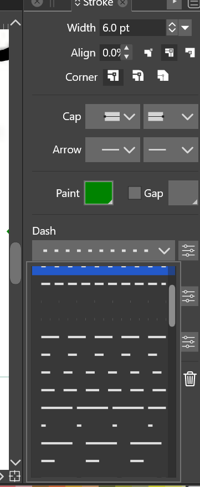This screenshot has width=200, height=487.
Task: Click the trash delete icon
Action: pos(189,379)
